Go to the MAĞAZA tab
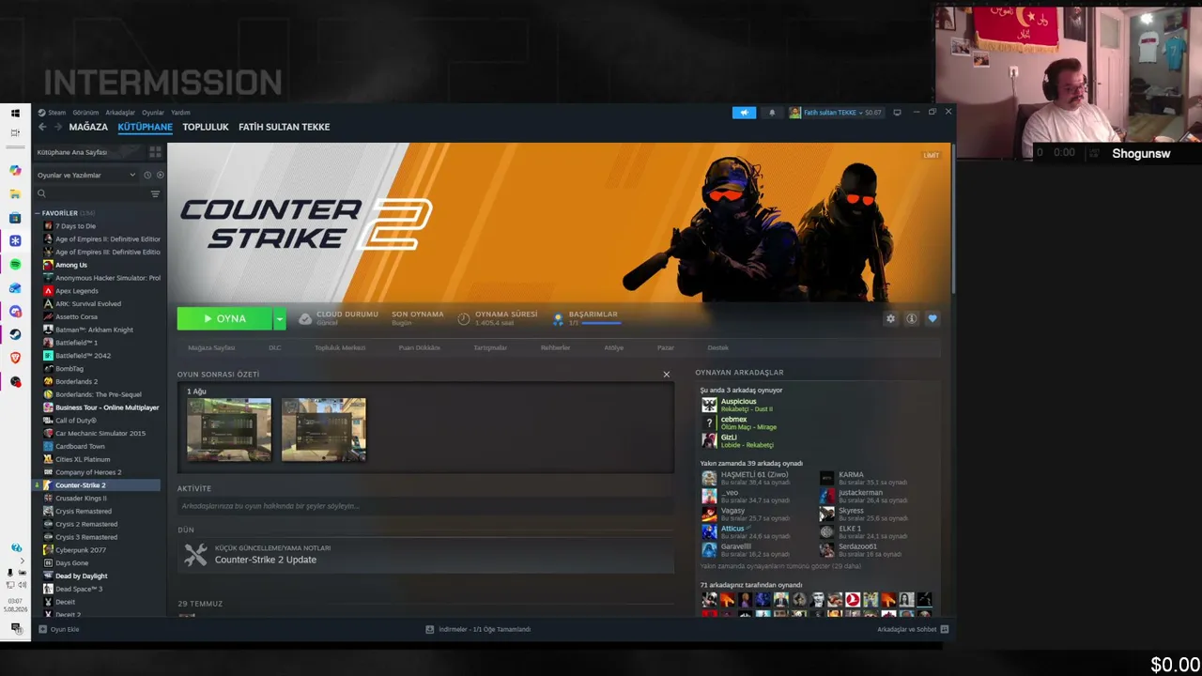Image resolution: width=1202 pixels, height=676 pixels. 88,127
